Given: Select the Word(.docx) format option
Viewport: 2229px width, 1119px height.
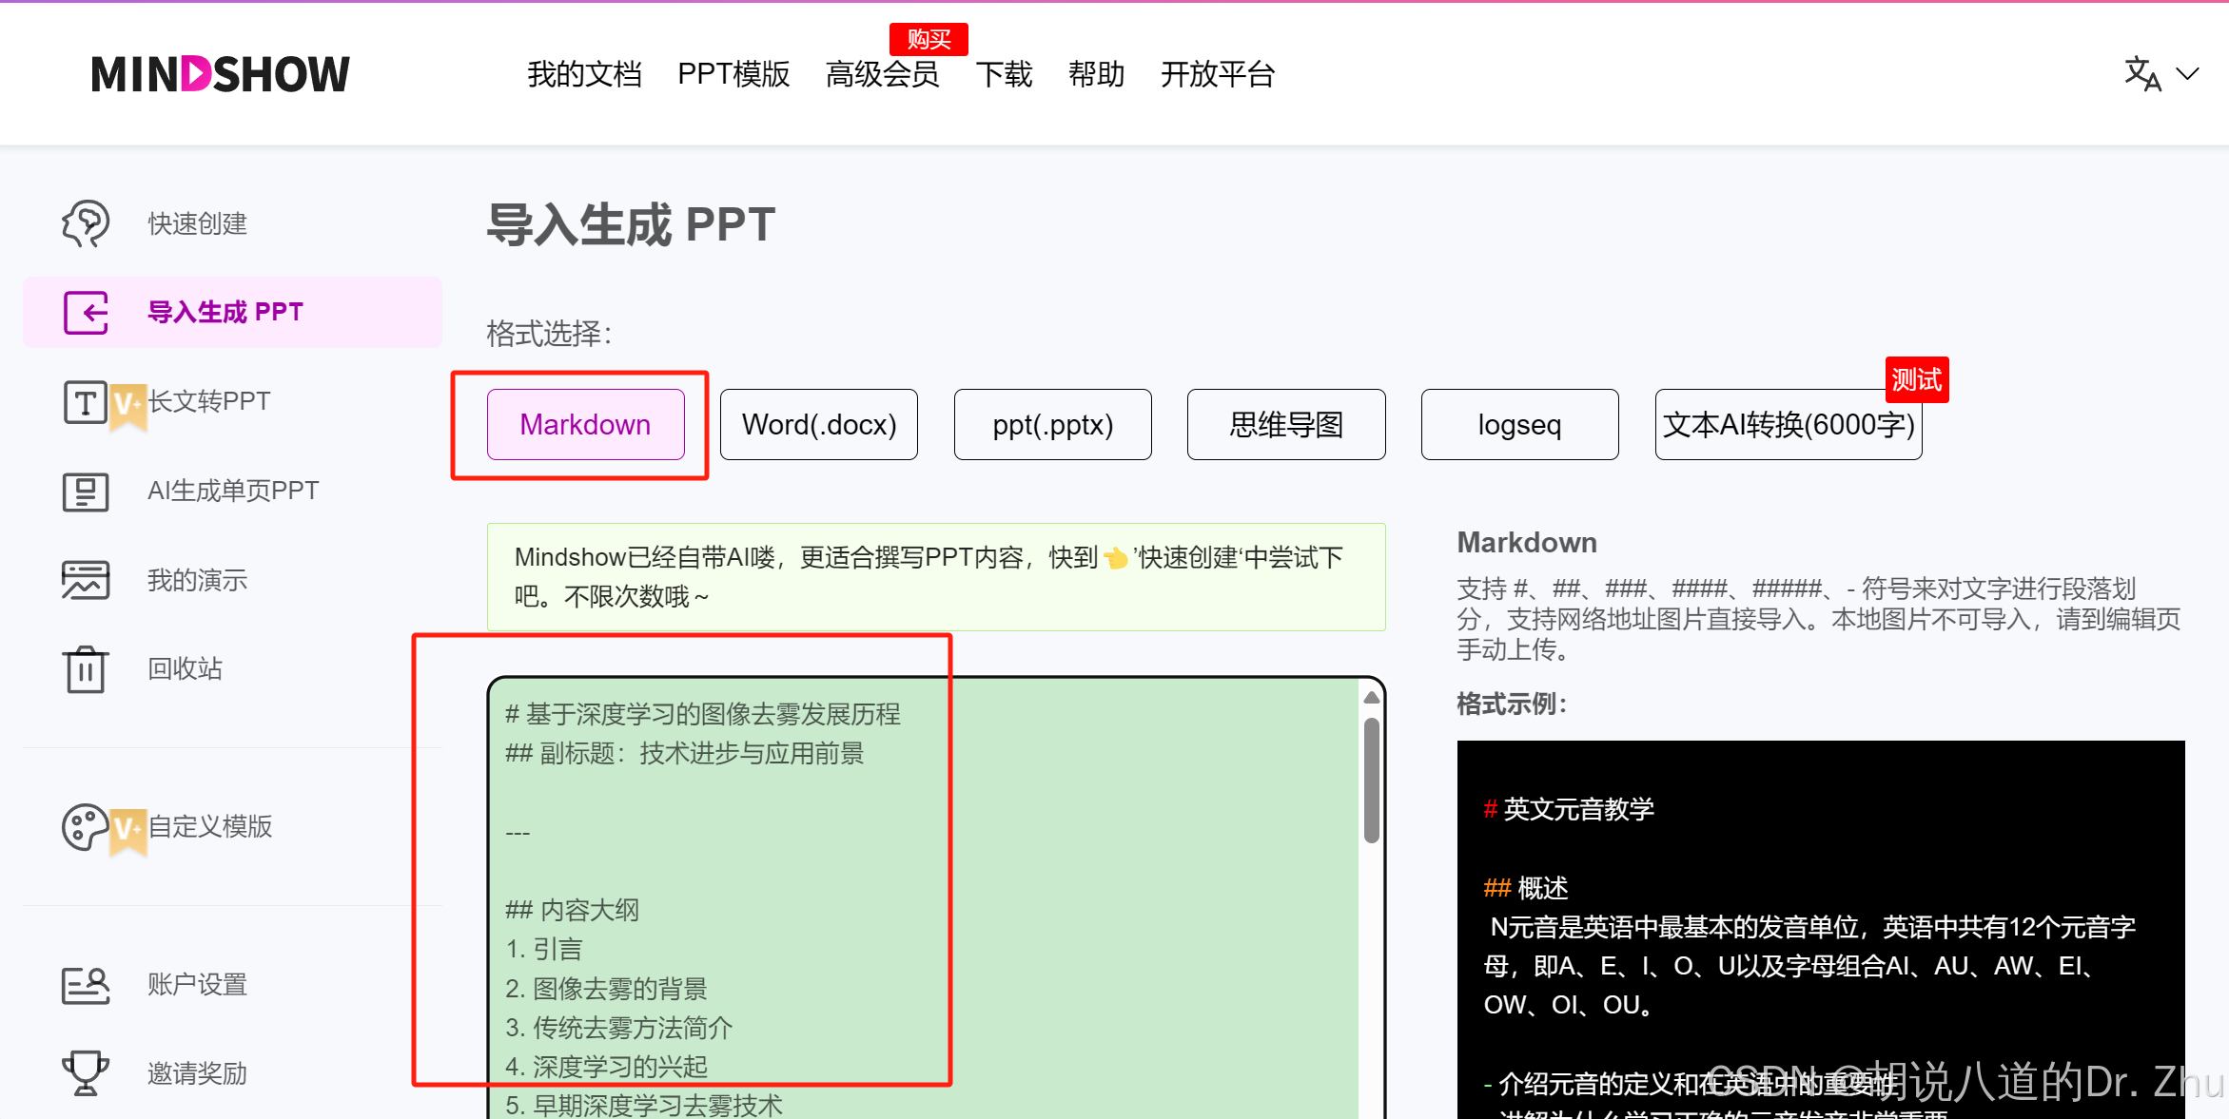Looking at the screenshot, I should (x=819, y=424).
